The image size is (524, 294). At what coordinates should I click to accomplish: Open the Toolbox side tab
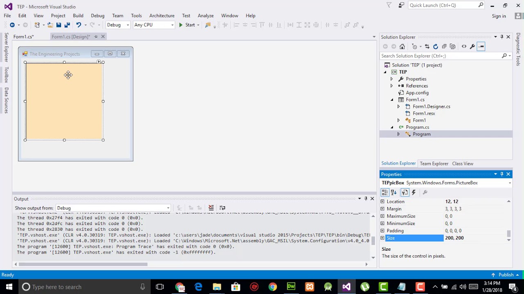click(x=6, y=75)
